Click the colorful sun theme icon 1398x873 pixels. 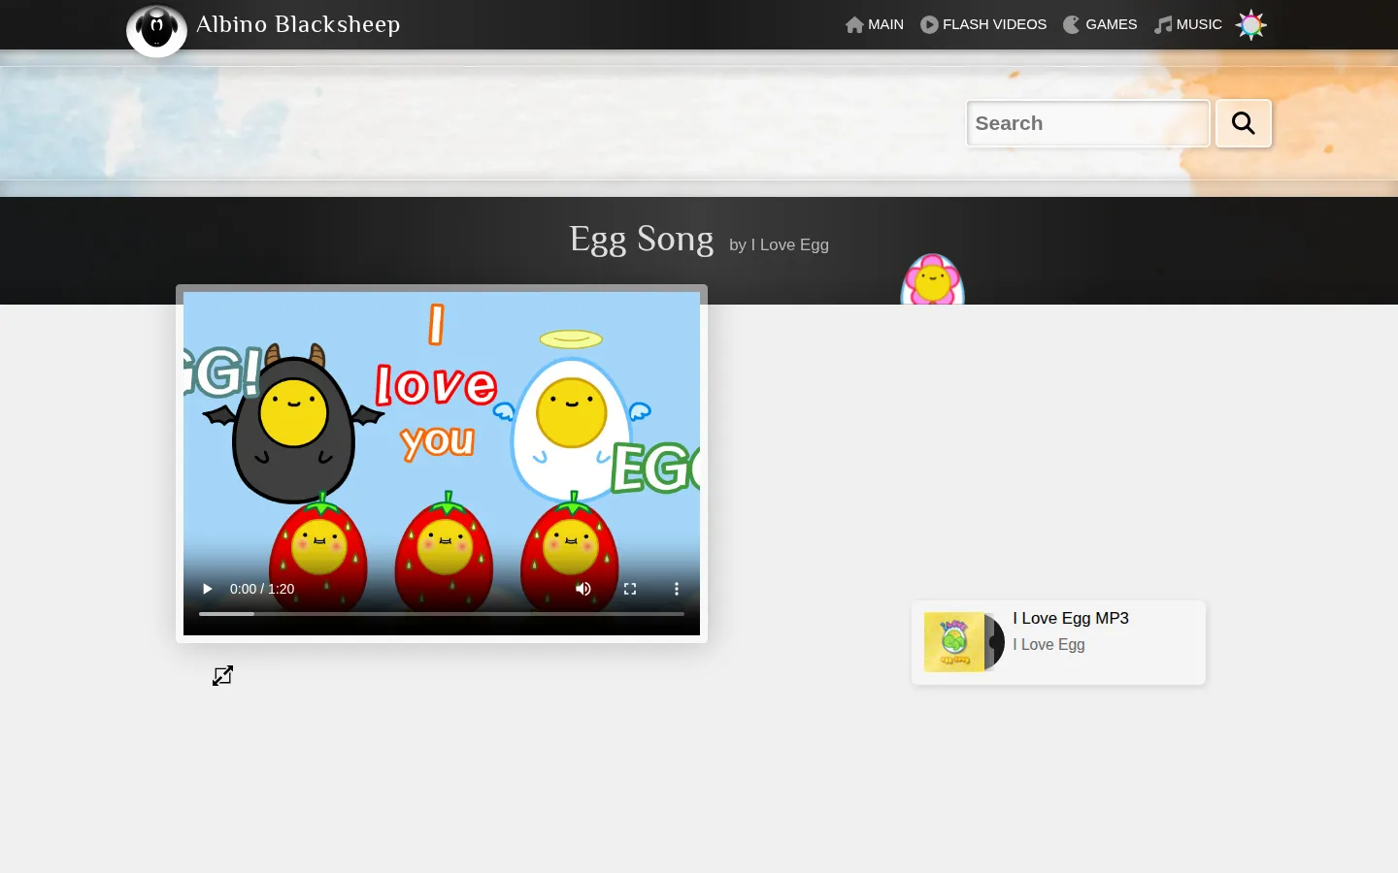point(1250,24)
